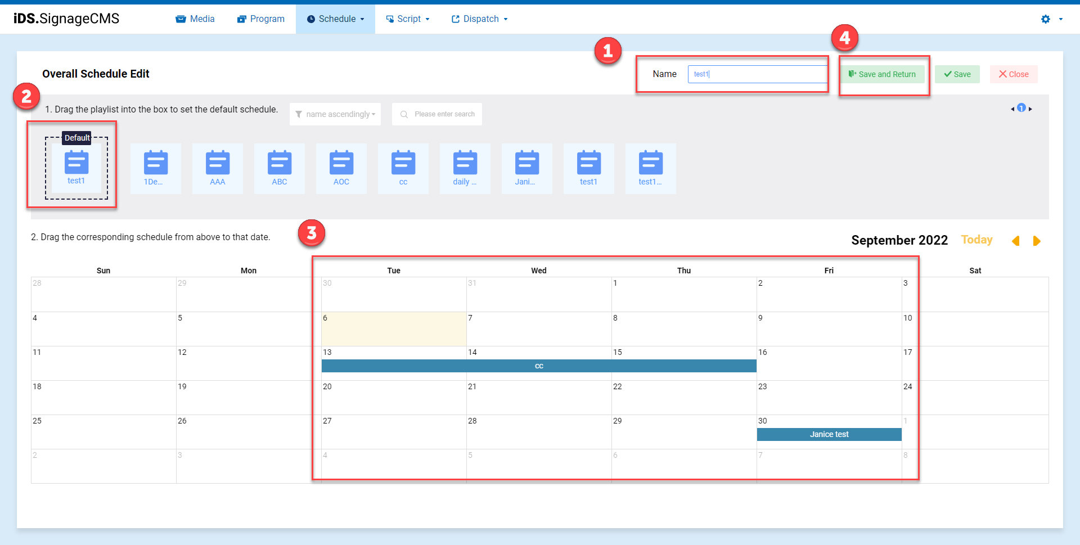Image resolution: width=1080 pixels, height=545 pixels.
Task: Select the ABC playlist icon
Action: pyautogui.click(x=280, y=168)
